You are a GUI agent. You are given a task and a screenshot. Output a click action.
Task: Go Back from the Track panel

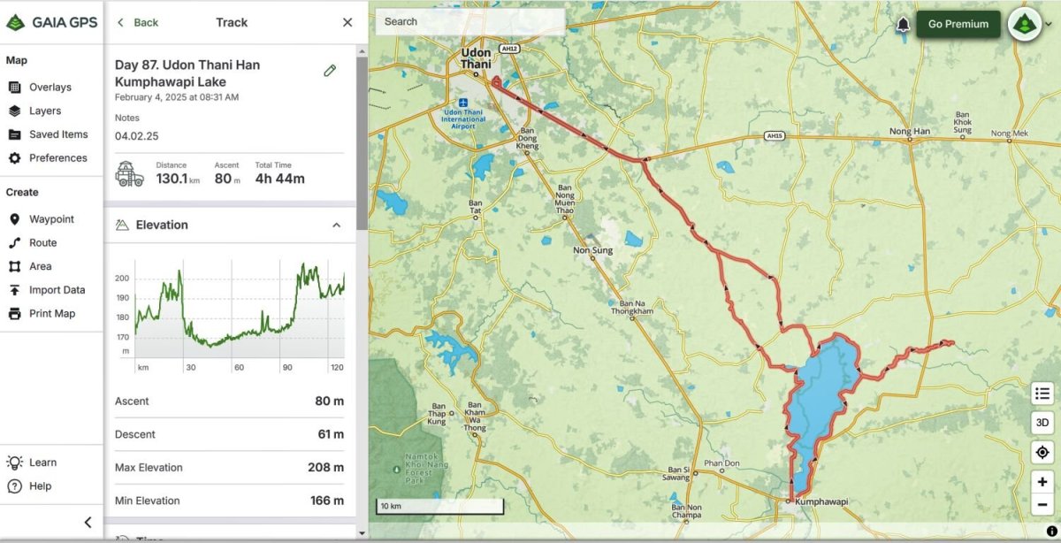[x=137, y=22]
